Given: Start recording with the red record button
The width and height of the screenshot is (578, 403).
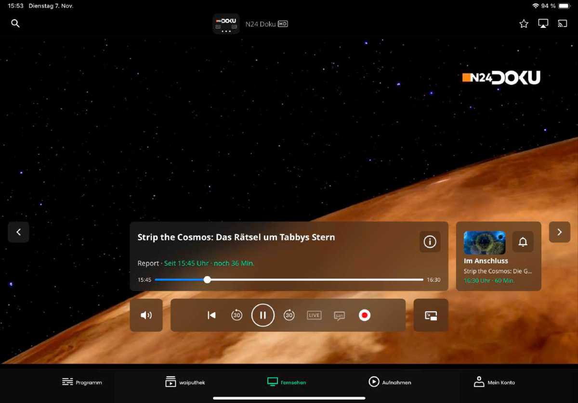Looking at the screenshot, I should 365,315.
